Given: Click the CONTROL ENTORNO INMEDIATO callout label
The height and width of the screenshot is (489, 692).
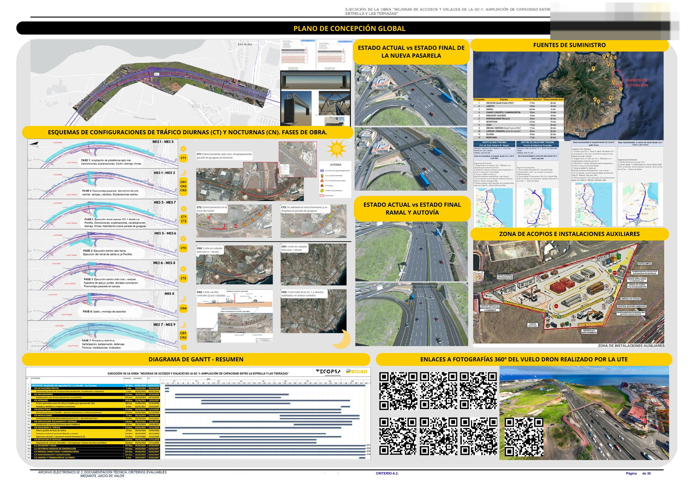Looking at the screenshot, I should (632, 306).
